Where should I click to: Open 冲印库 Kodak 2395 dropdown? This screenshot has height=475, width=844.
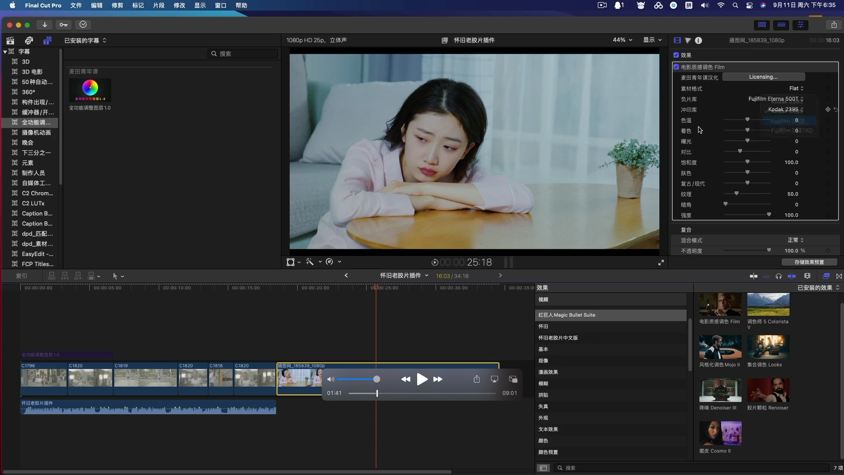(x=786, y=110)
